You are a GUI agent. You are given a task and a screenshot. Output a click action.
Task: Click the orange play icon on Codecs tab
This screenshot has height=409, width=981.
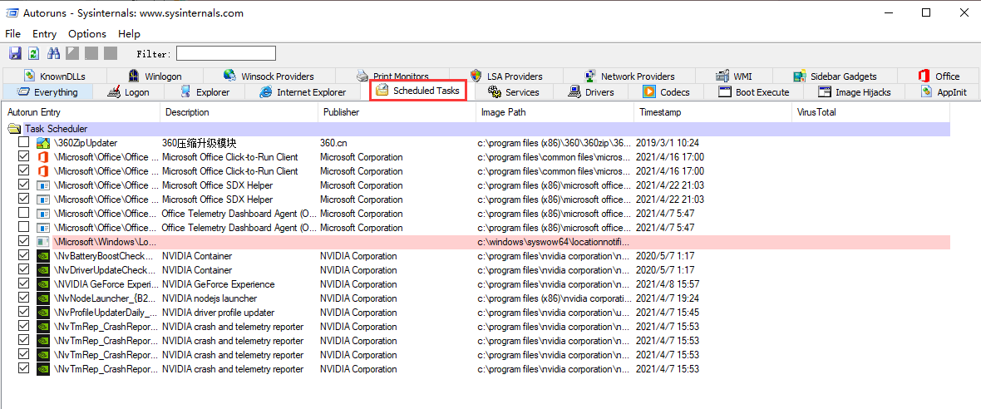point(648,92)
